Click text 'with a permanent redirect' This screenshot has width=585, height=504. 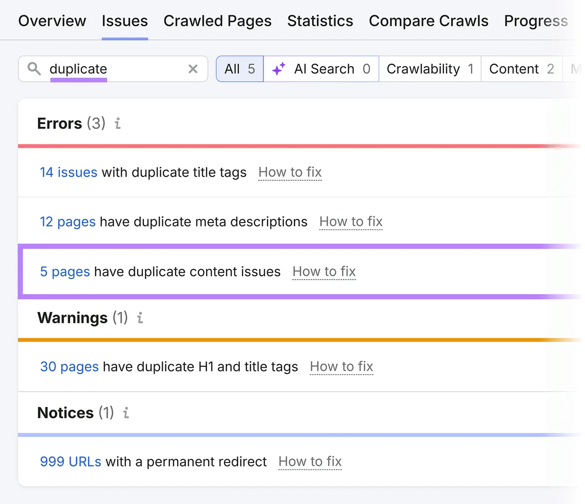pyautogui.click(x=186, y=462)
